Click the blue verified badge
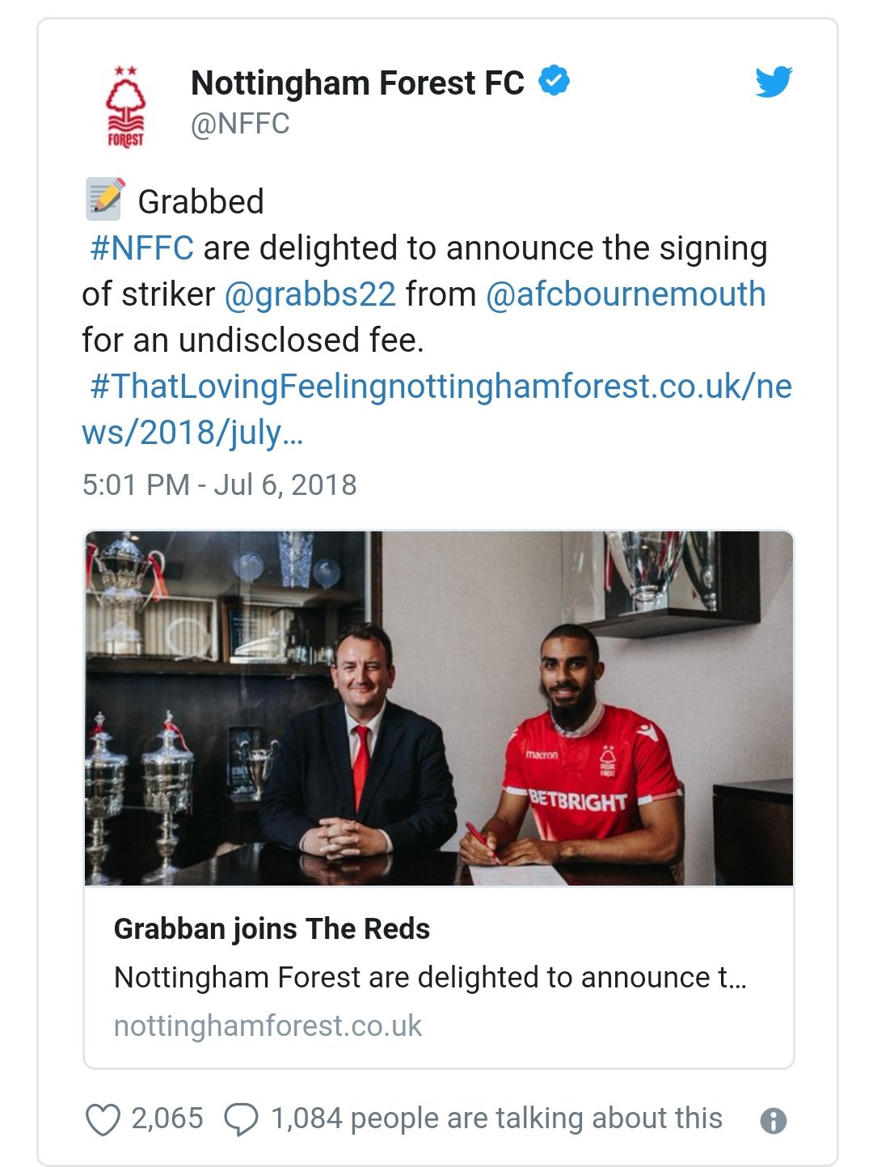 [555, 80]
